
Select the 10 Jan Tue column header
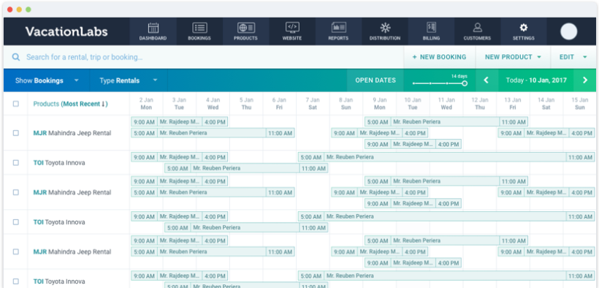coord(413,104)
